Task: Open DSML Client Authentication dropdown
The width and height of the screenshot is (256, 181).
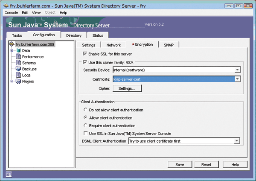Action: [237, 141]
